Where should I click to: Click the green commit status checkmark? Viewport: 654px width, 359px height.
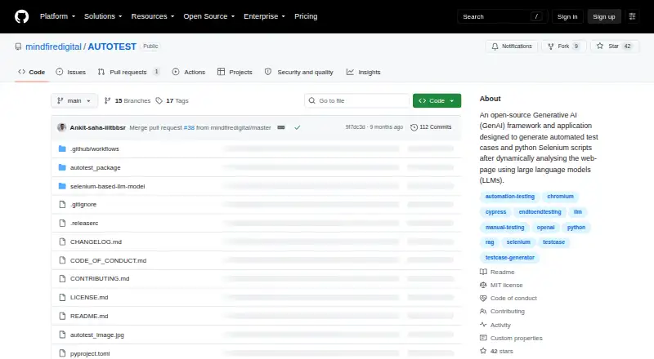297,127
